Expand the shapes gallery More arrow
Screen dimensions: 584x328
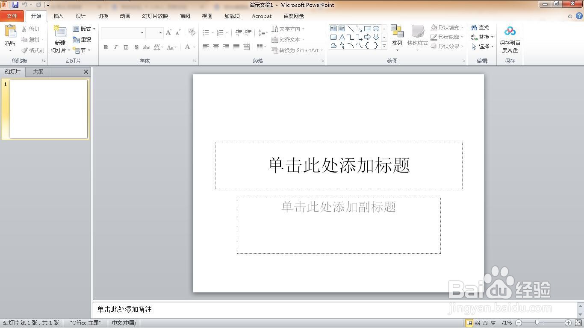click(384, 46)
